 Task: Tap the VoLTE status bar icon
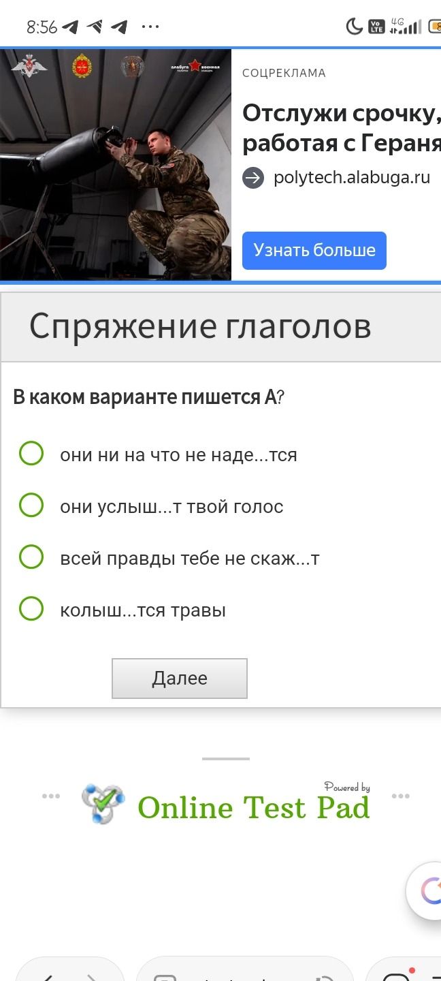tap(376, 27)
